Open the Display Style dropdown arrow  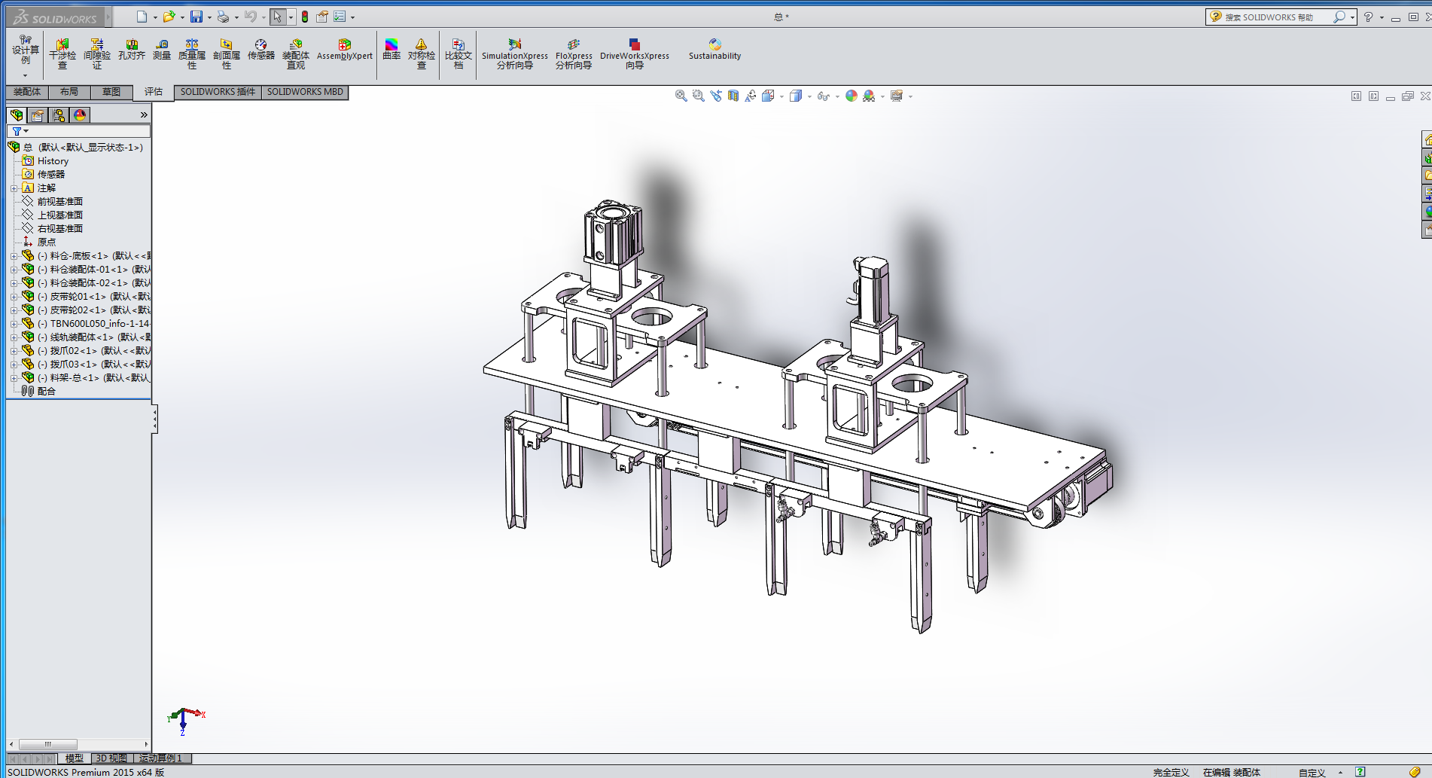(809, 96)
